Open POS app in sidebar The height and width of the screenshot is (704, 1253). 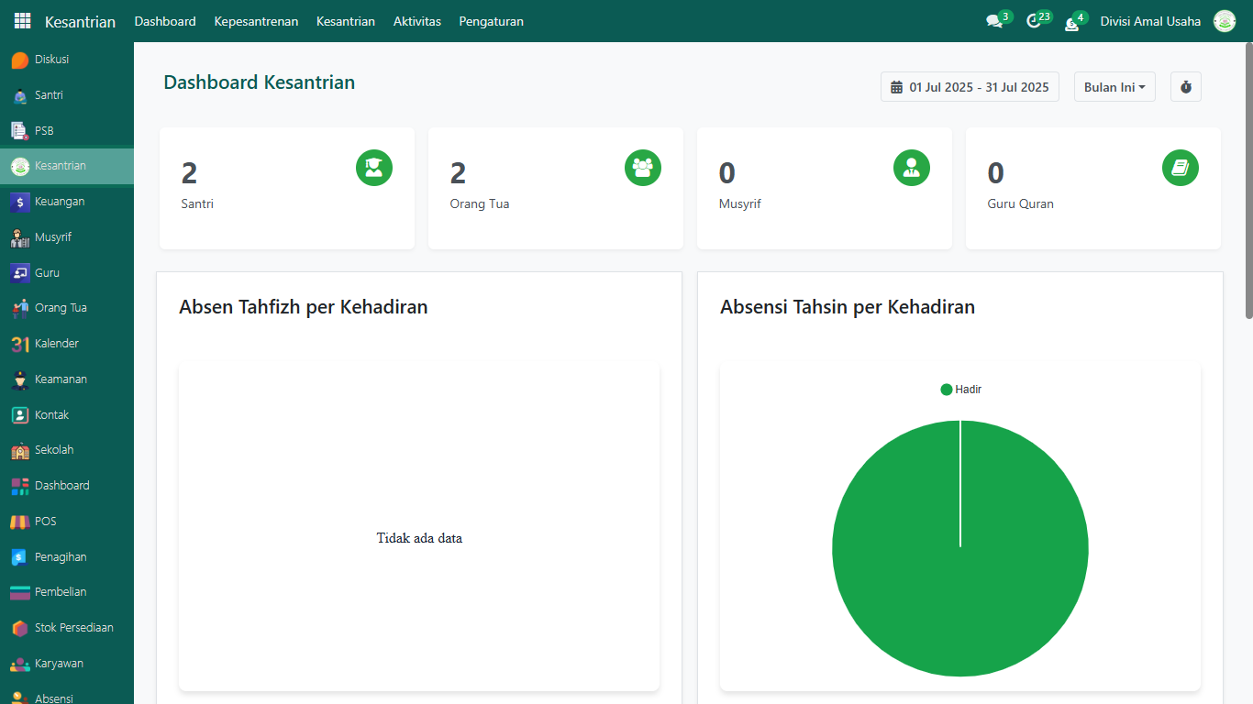tap(45, 522)
